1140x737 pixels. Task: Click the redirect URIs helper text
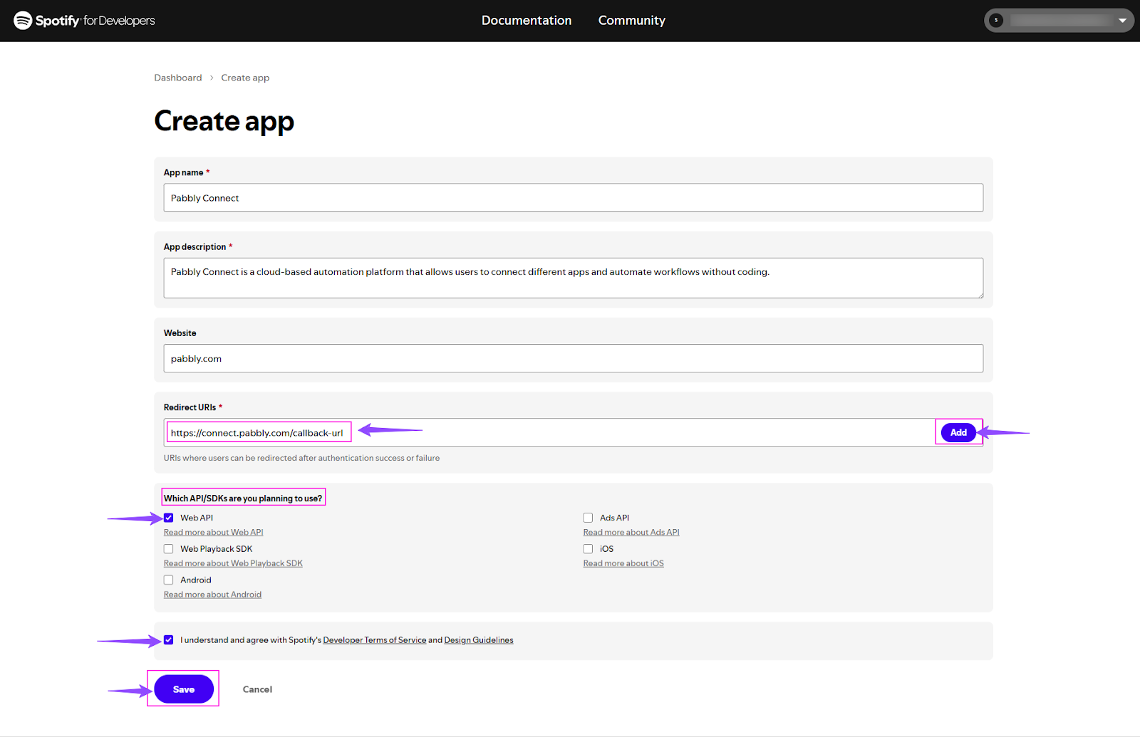click(x=301, y=459)
